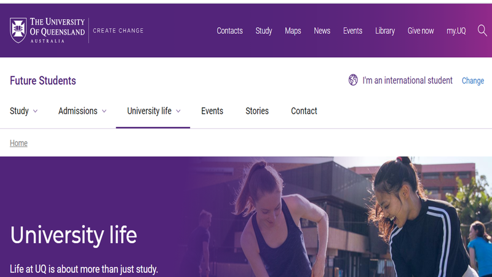
Task: Open the search magnifier icon
Action: (482, 31)
